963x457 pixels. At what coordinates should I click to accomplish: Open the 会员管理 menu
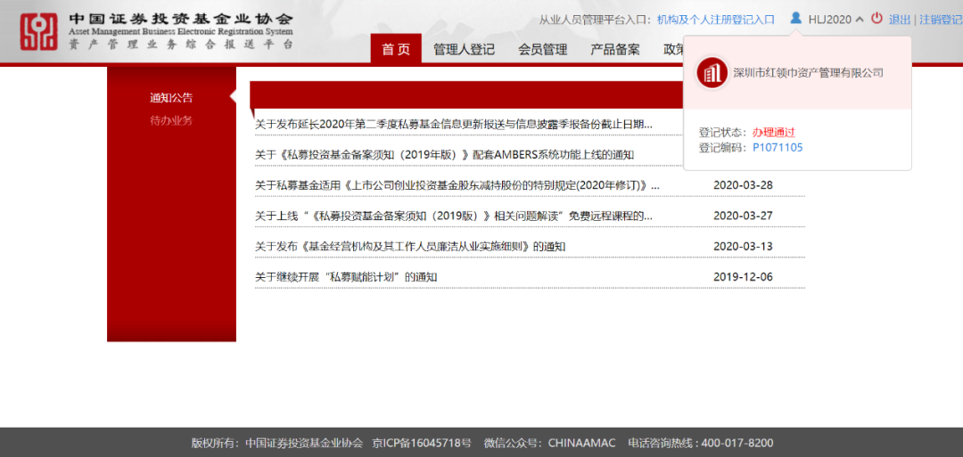tap(542, 50)
